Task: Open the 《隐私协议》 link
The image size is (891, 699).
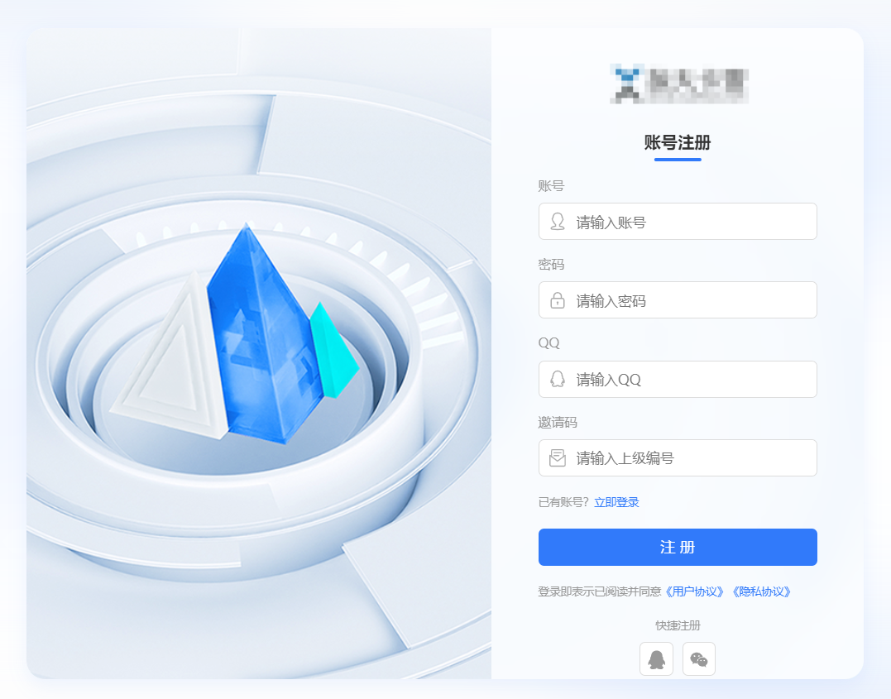Action: 761,592
